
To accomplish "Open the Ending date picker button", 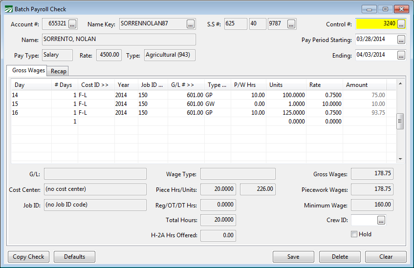I will (x=401, y=55).
